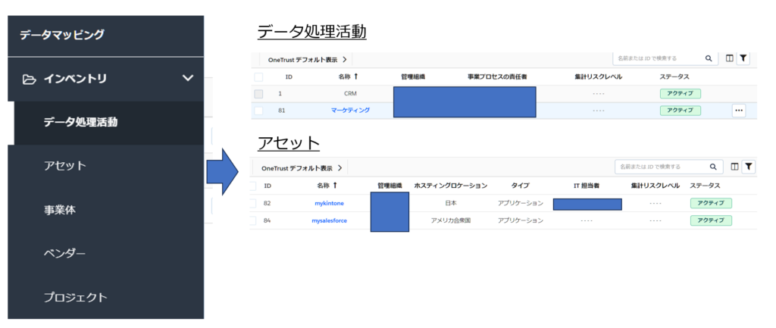Sort the アセット table by 名称 column
The width and height of the screenshot is (776, 328).
coord(327,186)
